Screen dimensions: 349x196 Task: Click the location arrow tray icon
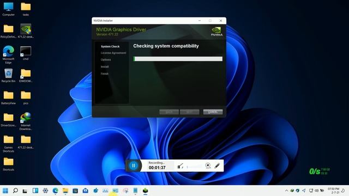pyautogui.click(x=304, y=191)
